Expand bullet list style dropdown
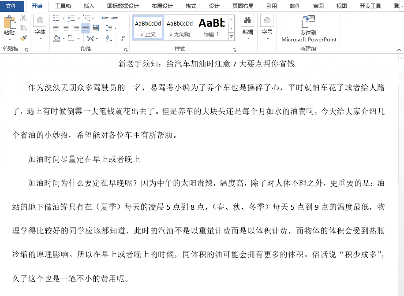Viewport: 404px width, 296px height. (x=64, y=18)
